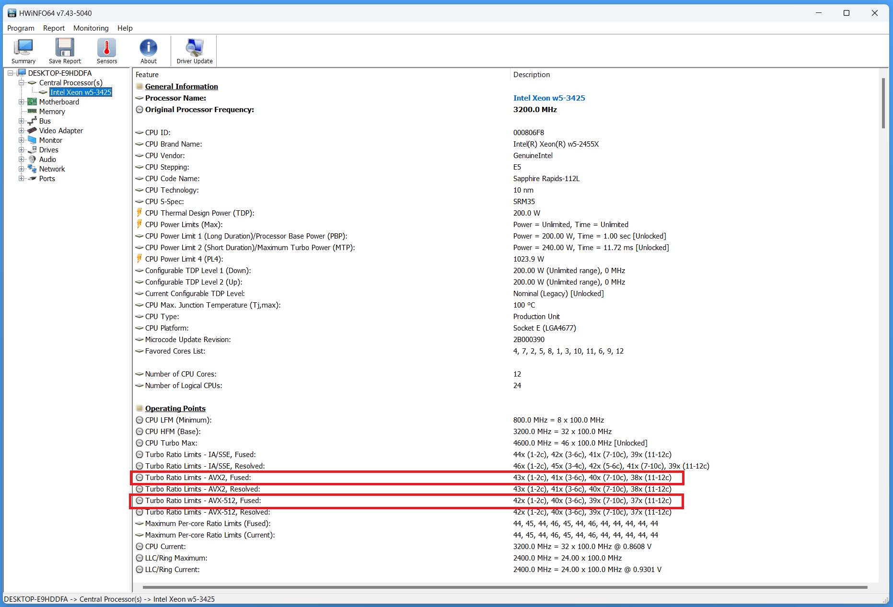Click the horizontal scrollbar at the bottom
The height and width of the screenshot is (607, 893).
point(505,587)
